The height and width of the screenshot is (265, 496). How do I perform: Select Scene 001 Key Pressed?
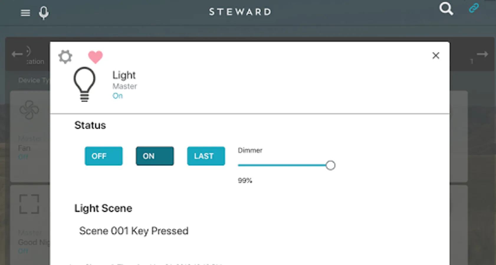[x=134, y=231]
